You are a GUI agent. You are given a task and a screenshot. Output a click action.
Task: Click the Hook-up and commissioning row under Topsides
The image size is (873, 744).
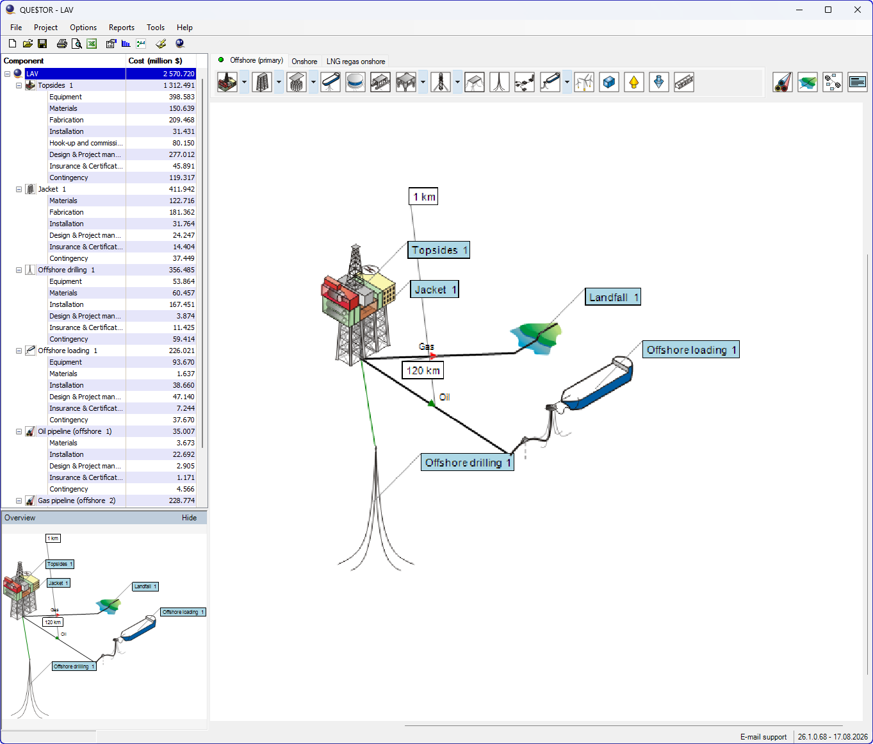click(122, 143)
